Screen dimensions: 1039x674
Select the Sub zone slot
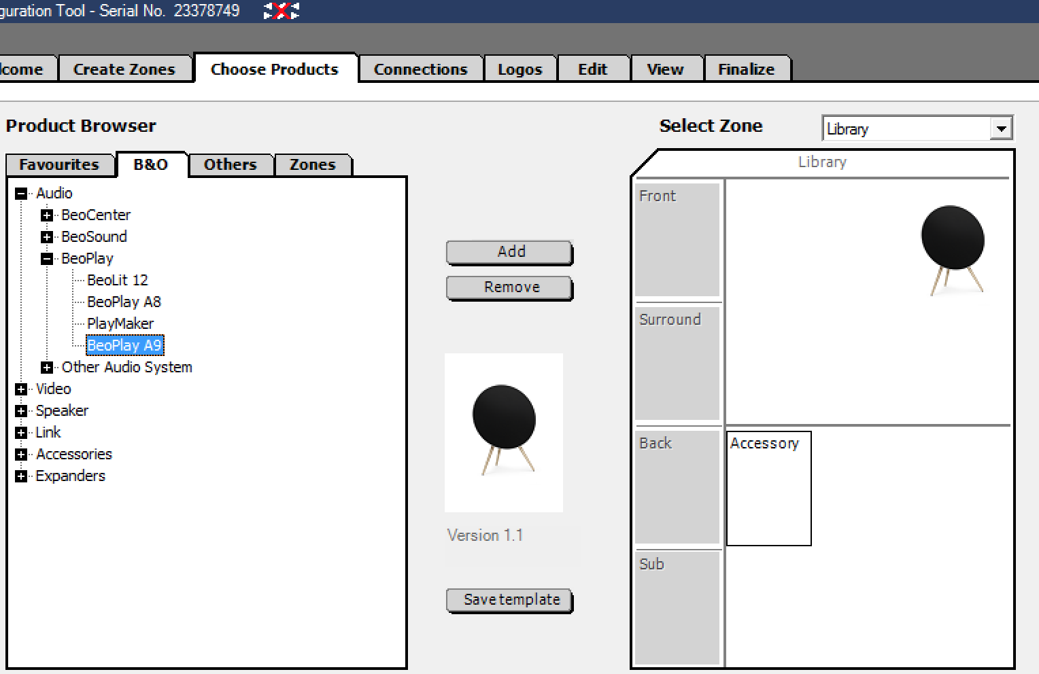point(677,607)
